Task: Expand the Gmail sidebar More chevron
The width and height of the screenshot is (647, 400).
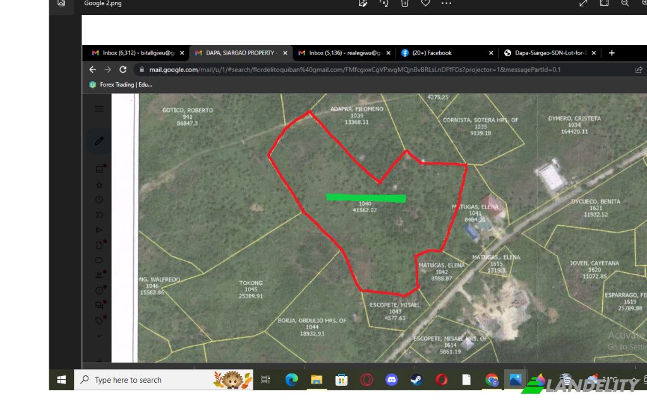Action: coord(99,336)
